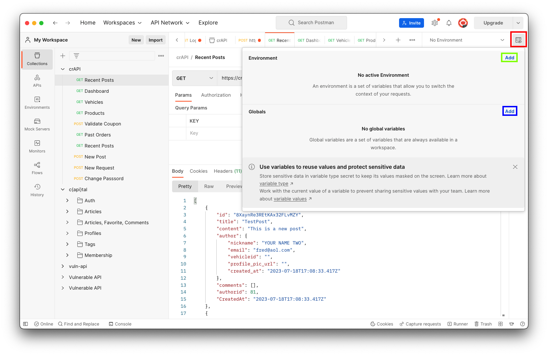Open Find and Replace in status bar

[x=79, y=324]
